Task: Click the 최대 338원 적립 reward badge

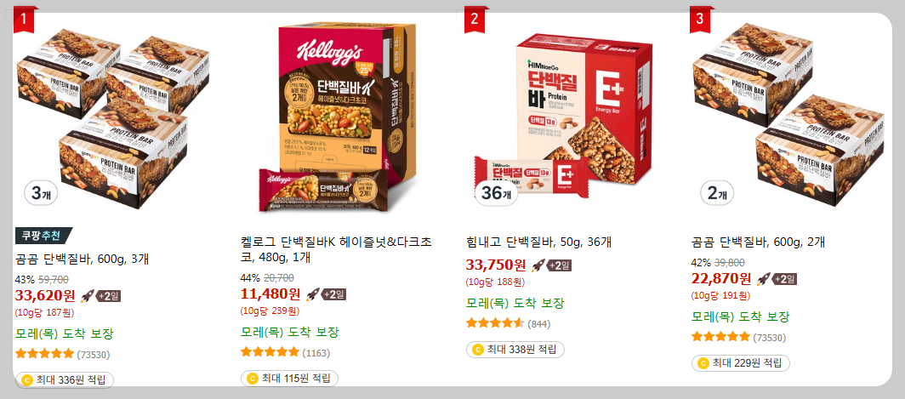Action: [x=515, y=350]
